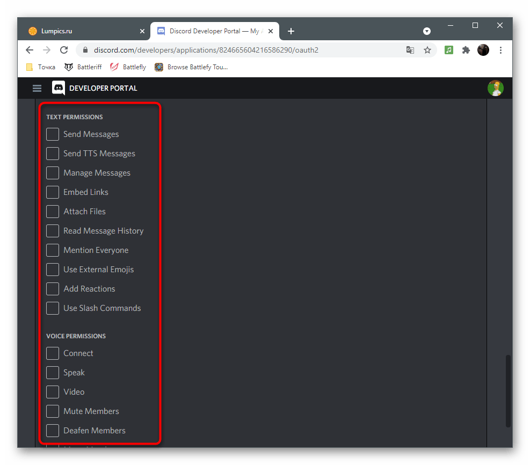
Task: Enable the Send Messages permission
Action: click(x=52, y=134)
